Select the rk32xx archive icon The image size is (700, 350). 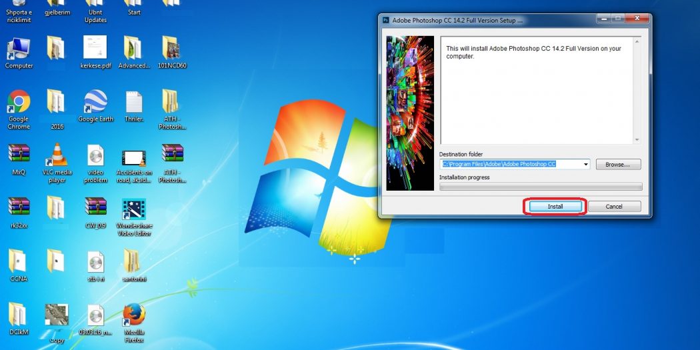coord(18,207)
